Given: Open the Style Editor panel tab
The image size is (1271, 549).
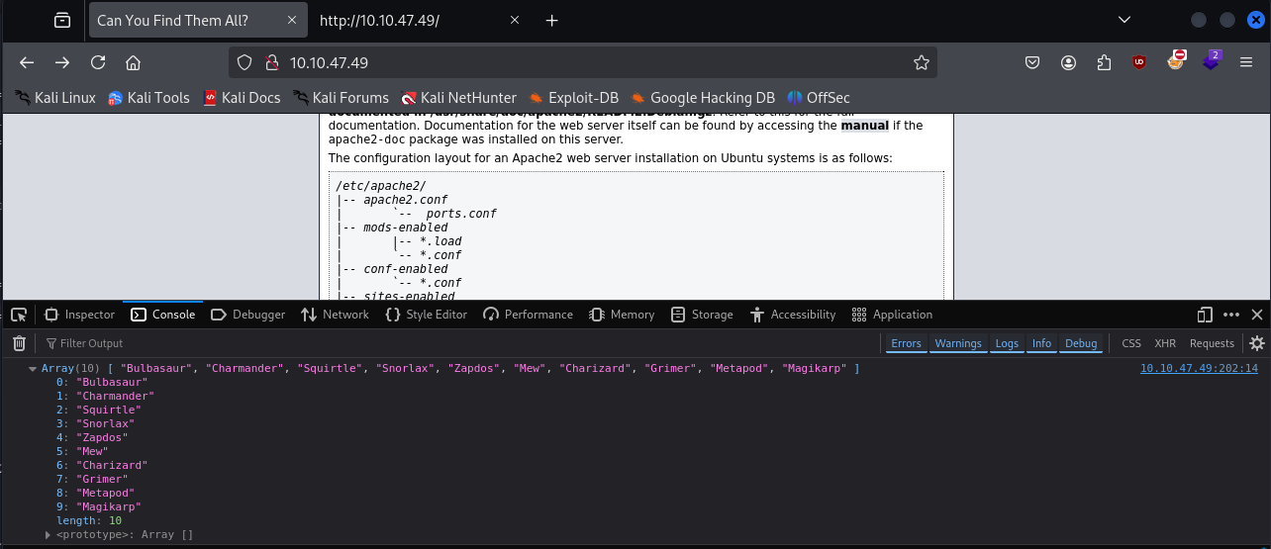Looking at the screenshot, I should [x=426, y=315].
